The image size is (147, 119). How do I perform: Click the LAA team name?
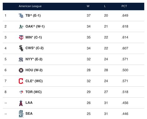coord(29,103)
